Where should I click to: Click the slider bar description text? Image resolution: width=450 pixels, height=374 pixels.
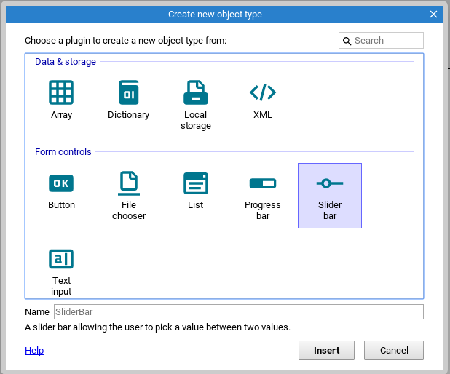(x=157, y=327)
